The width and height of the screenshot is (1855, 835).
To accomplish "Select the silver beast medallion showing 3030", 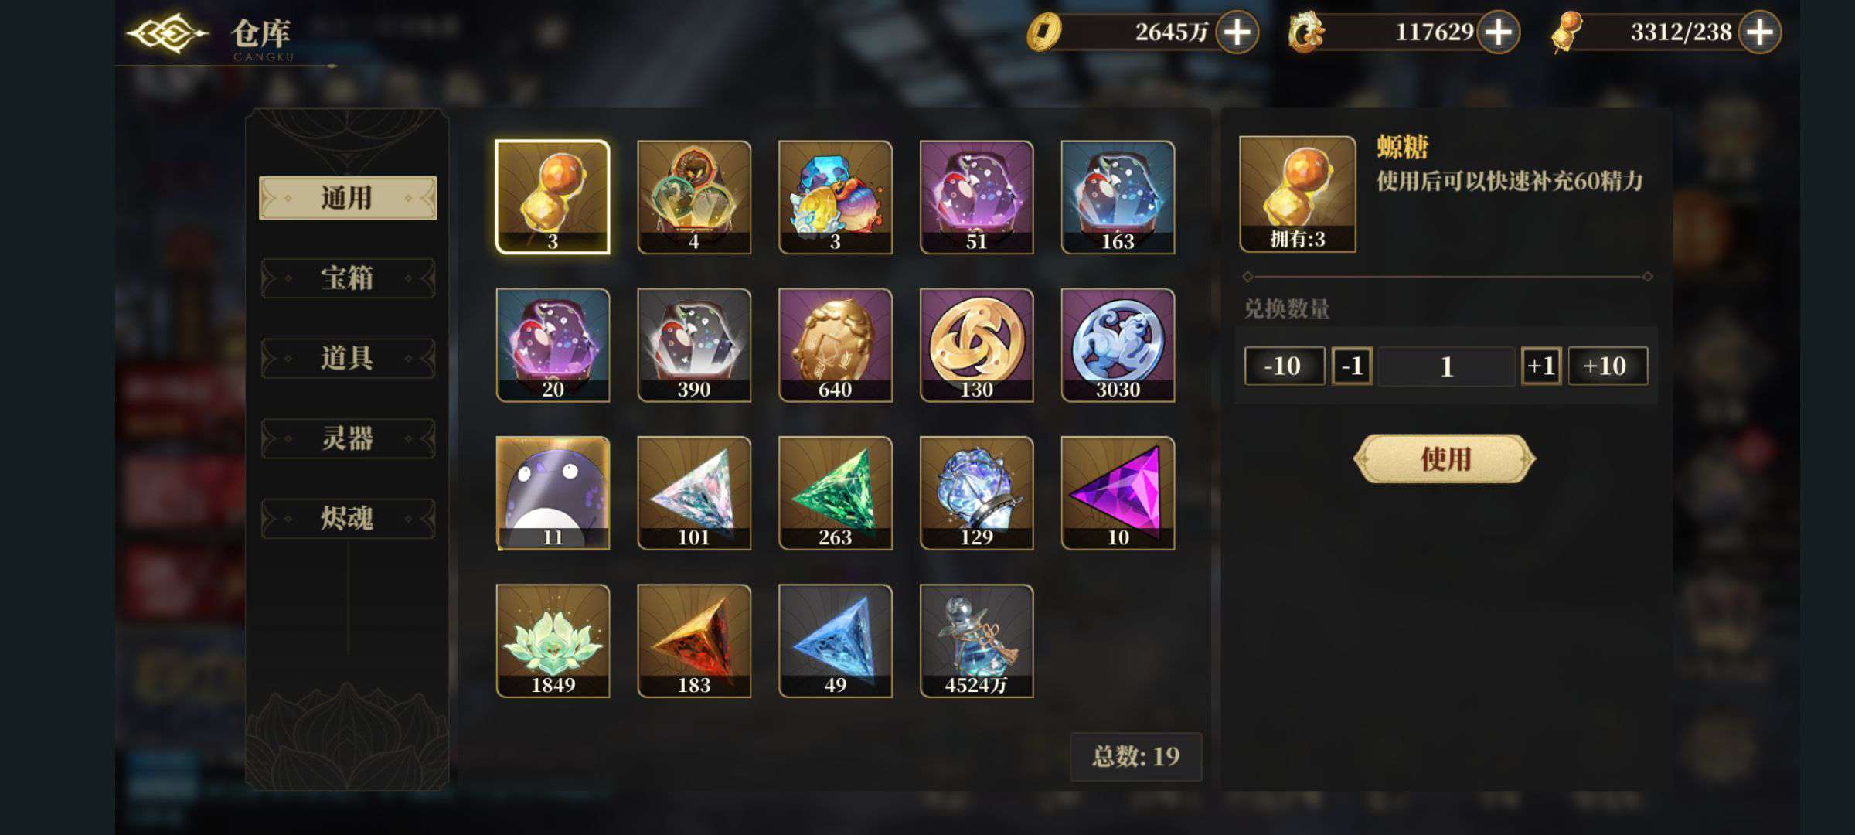I will coord(1118,345).
